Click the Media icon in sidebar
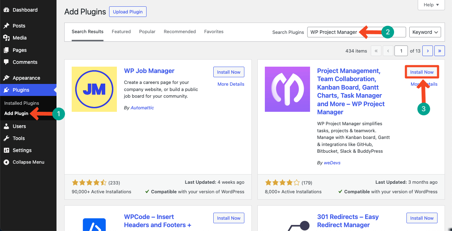Screen dimensions: 452x231 (x=6, y=38)
